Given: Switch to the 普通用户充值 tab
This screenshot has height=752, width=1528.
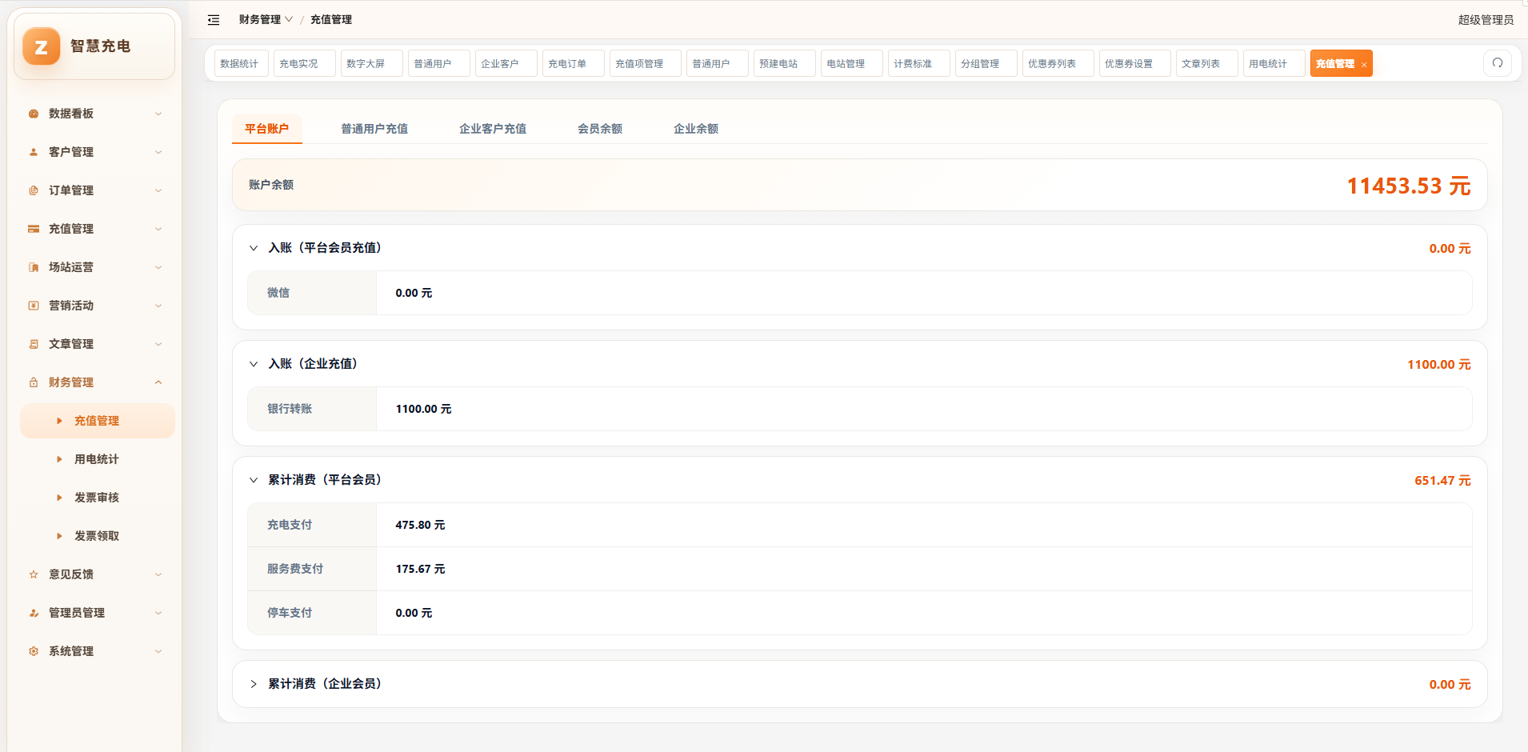Looking at the screenshot, I should point(374,129).
